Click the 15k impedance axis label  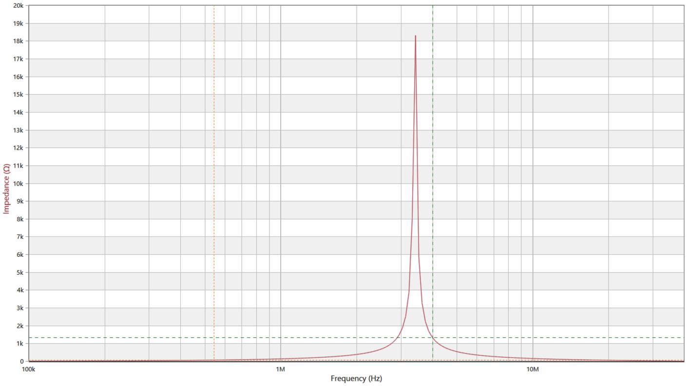click(19, 95)
